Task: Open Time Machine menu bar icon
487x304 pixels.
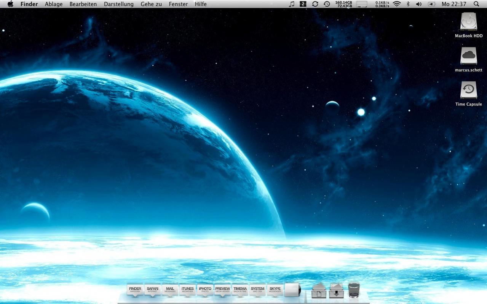Action: [x=327, y=4]
